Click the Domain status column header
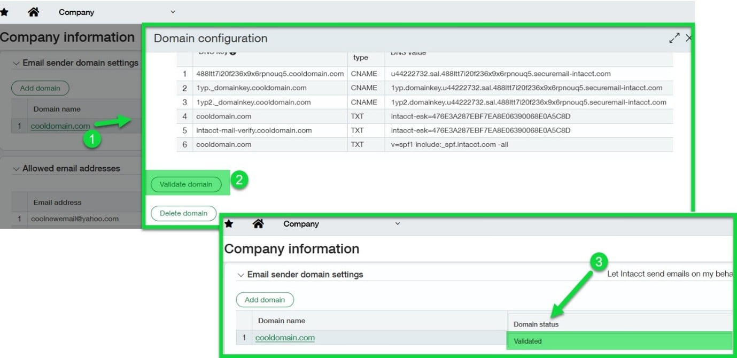Screen dimensions: 737x358 tap(536, 324)
